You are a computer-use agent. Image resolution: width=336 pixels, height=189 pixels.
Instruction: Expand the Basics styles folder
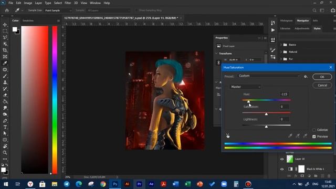pos(281,45)
